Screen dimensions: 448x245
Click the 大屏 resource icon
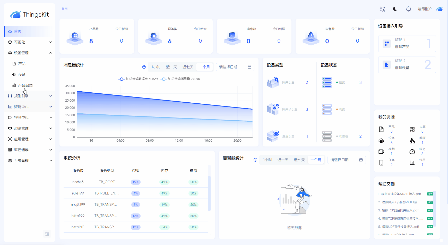412,129
